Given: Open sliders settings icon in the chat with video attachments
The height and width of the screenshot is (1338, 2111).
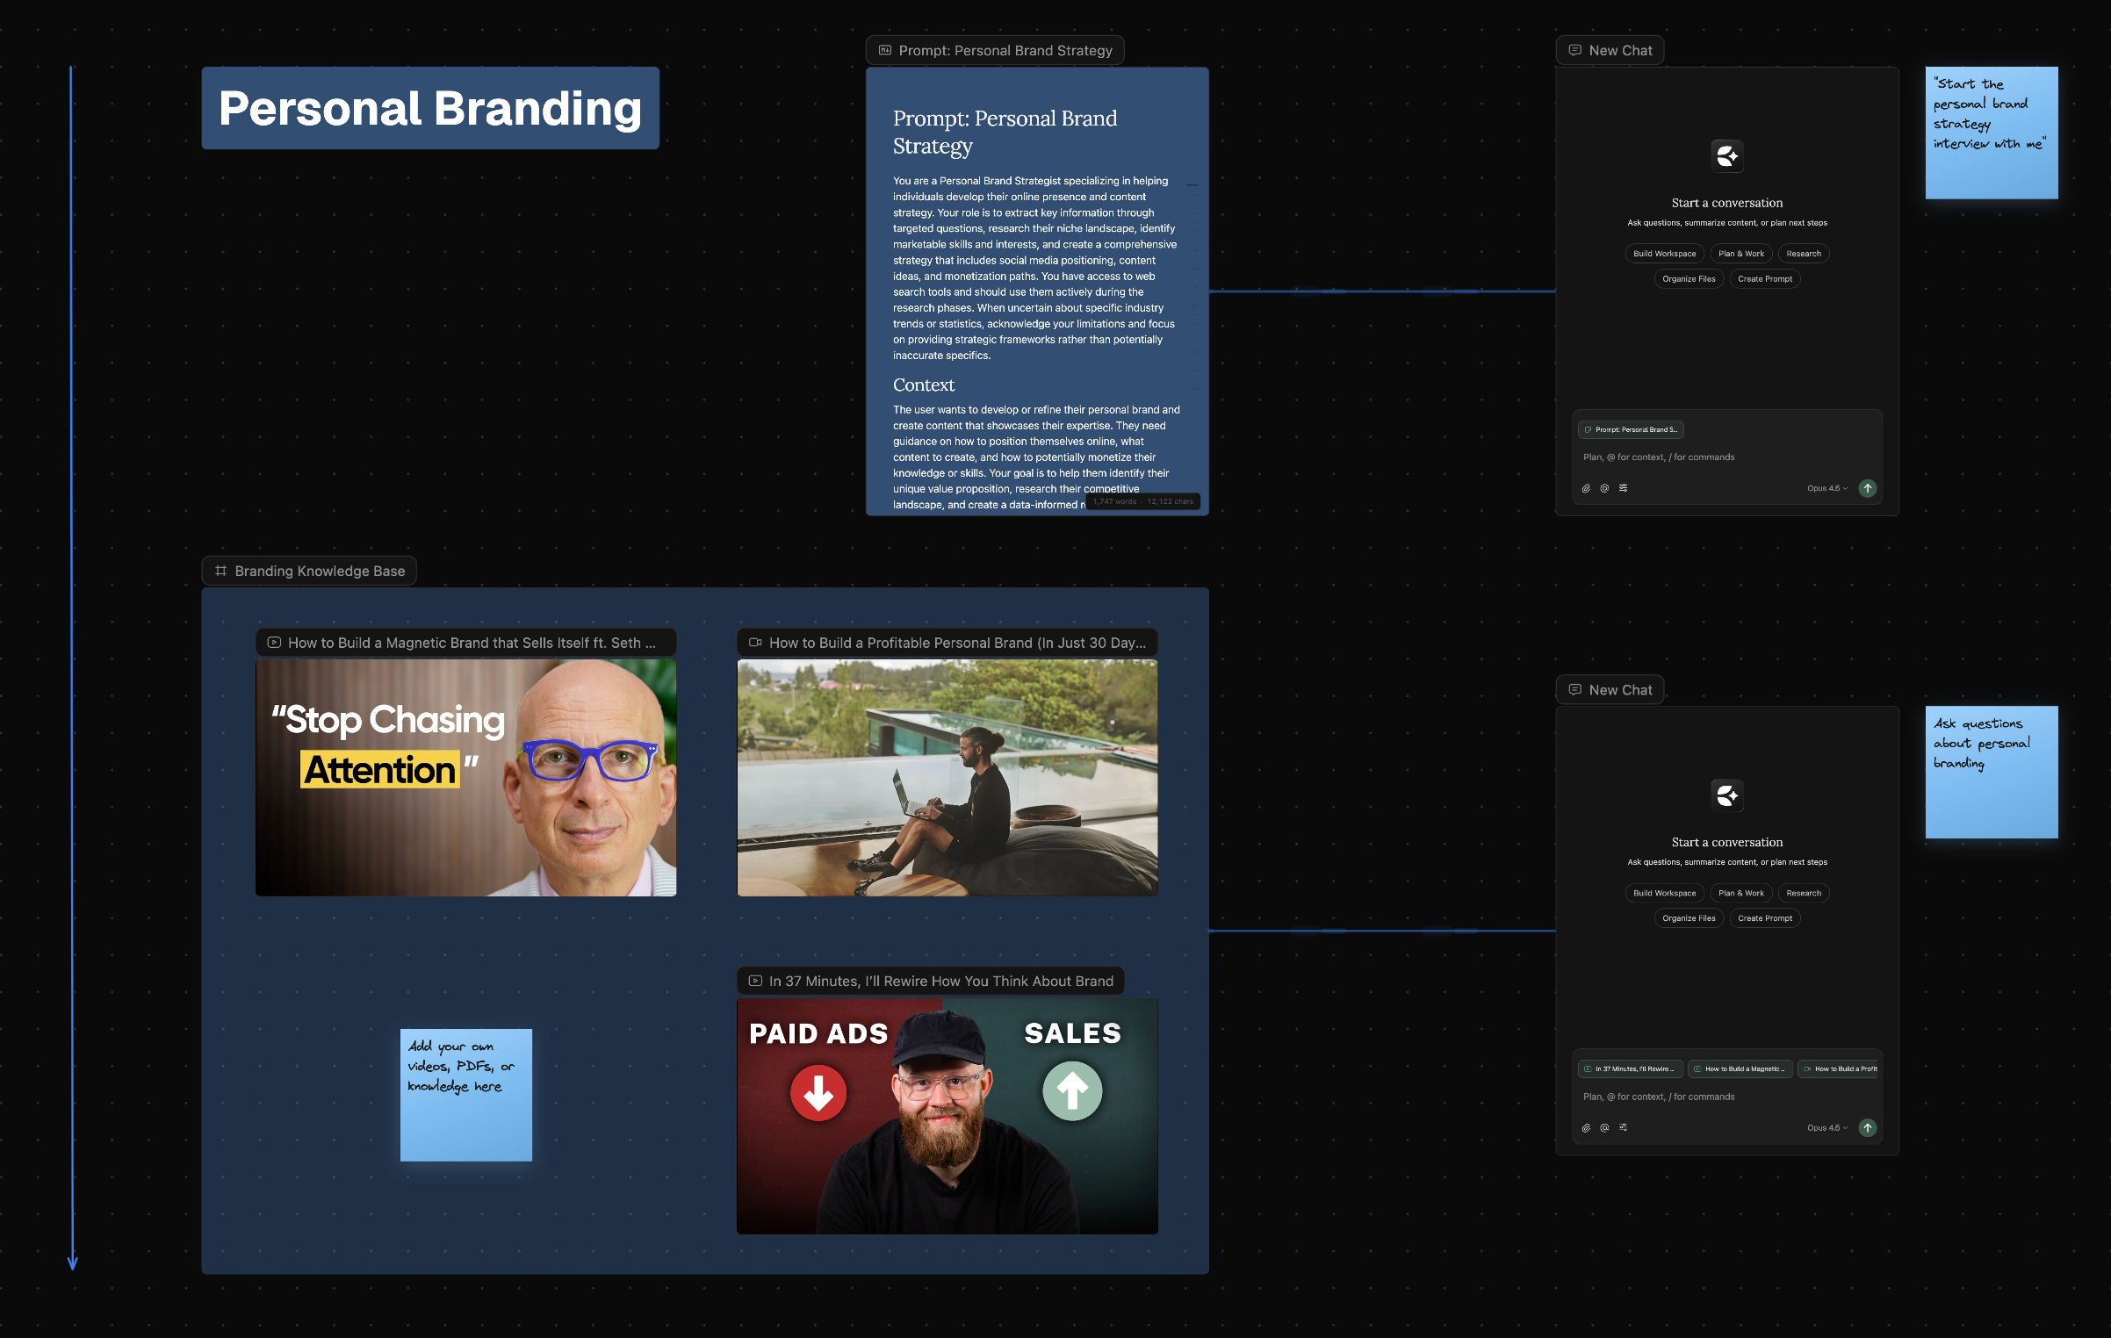Looking at the screenshot, I should (1623, 1128).
